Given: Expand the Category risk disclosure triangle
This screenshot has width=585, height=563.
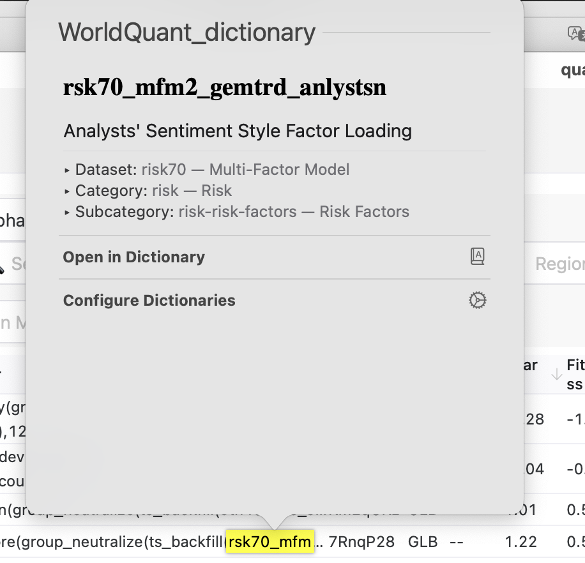Looking at the screenshot, I should point(67,191).
